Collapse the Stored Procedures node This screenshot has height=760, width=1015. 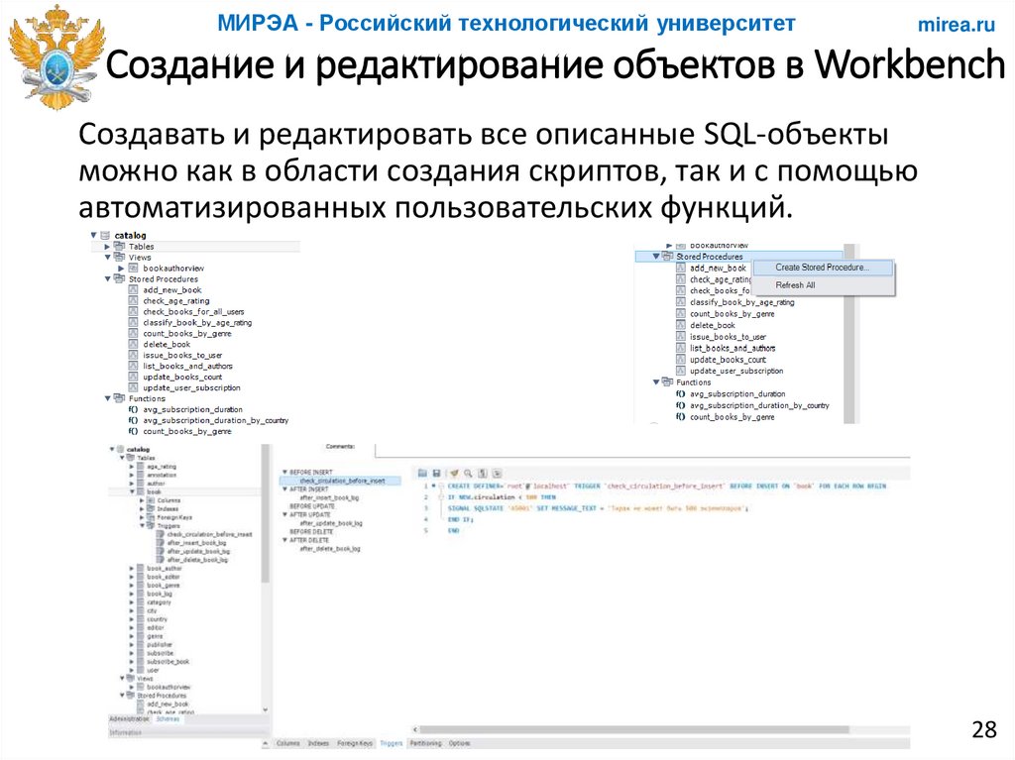pyautogui.click(x=106, y=279)
